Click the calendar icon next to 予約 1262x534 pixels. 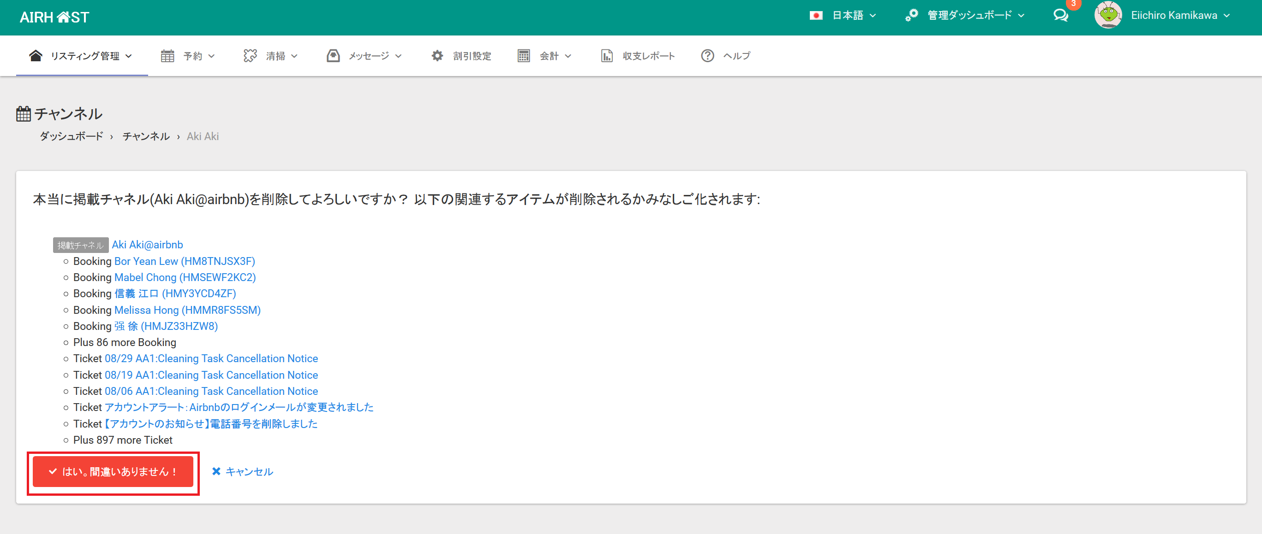pyautogui.click(x=167, y=56)
